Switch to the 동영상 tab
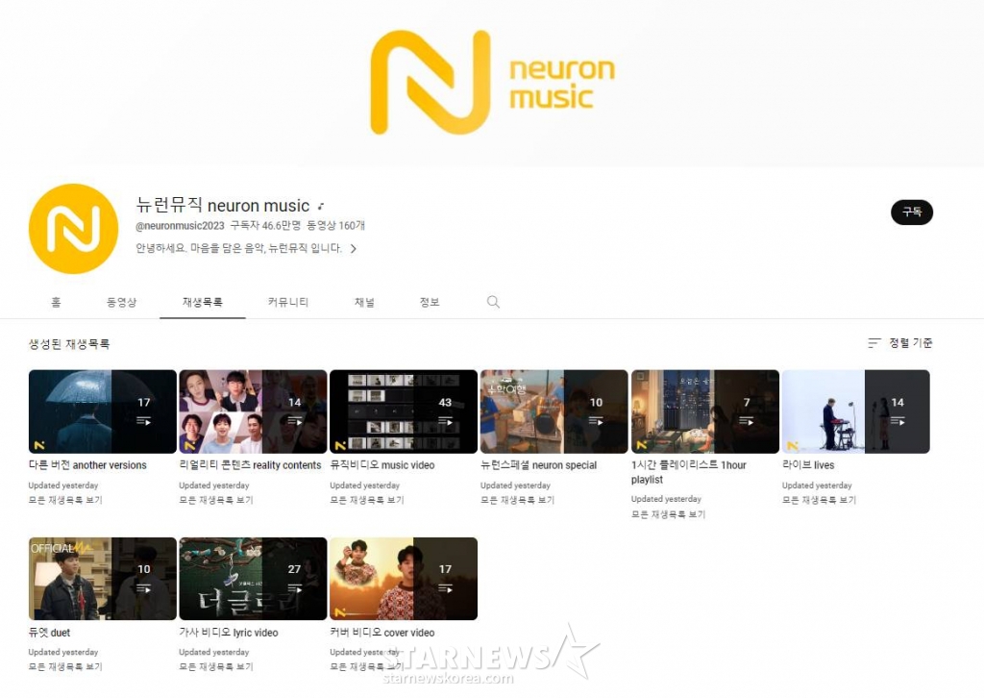Screen dimensions: 984x698 tap(121, 302)
